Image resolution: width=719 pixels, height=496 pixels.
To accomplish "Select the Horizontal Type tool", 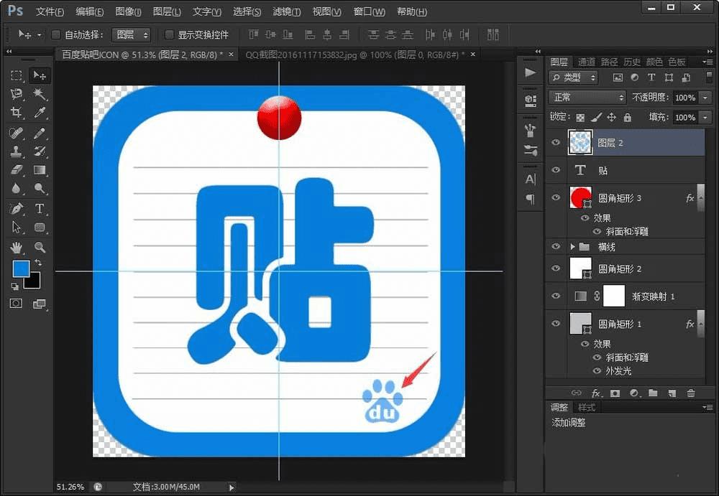I will pyautogui.click(x=40, y=209).
